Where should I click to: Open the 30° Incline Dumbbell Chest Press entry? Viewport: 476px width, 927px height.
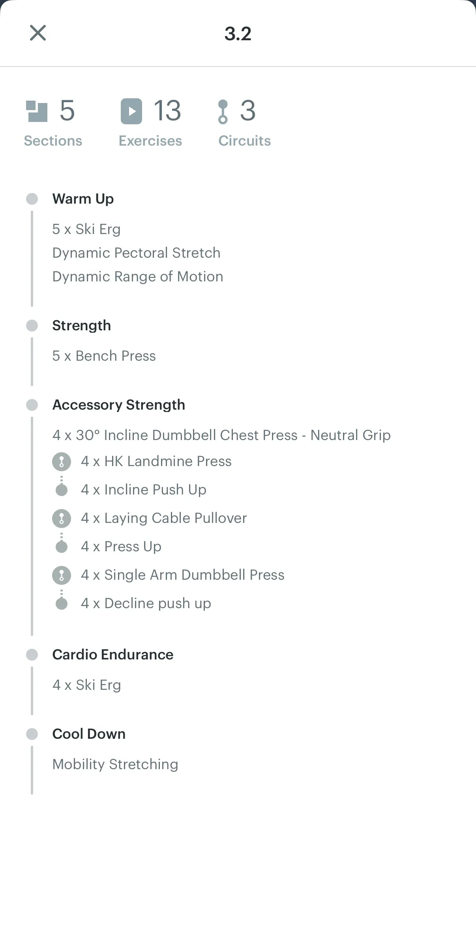pos(221,435)
